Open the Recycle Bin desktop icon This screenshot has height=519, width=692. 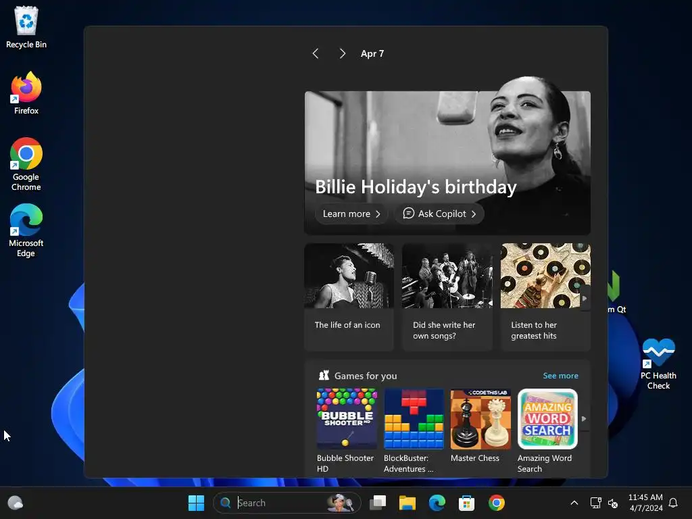pos(26,27)
